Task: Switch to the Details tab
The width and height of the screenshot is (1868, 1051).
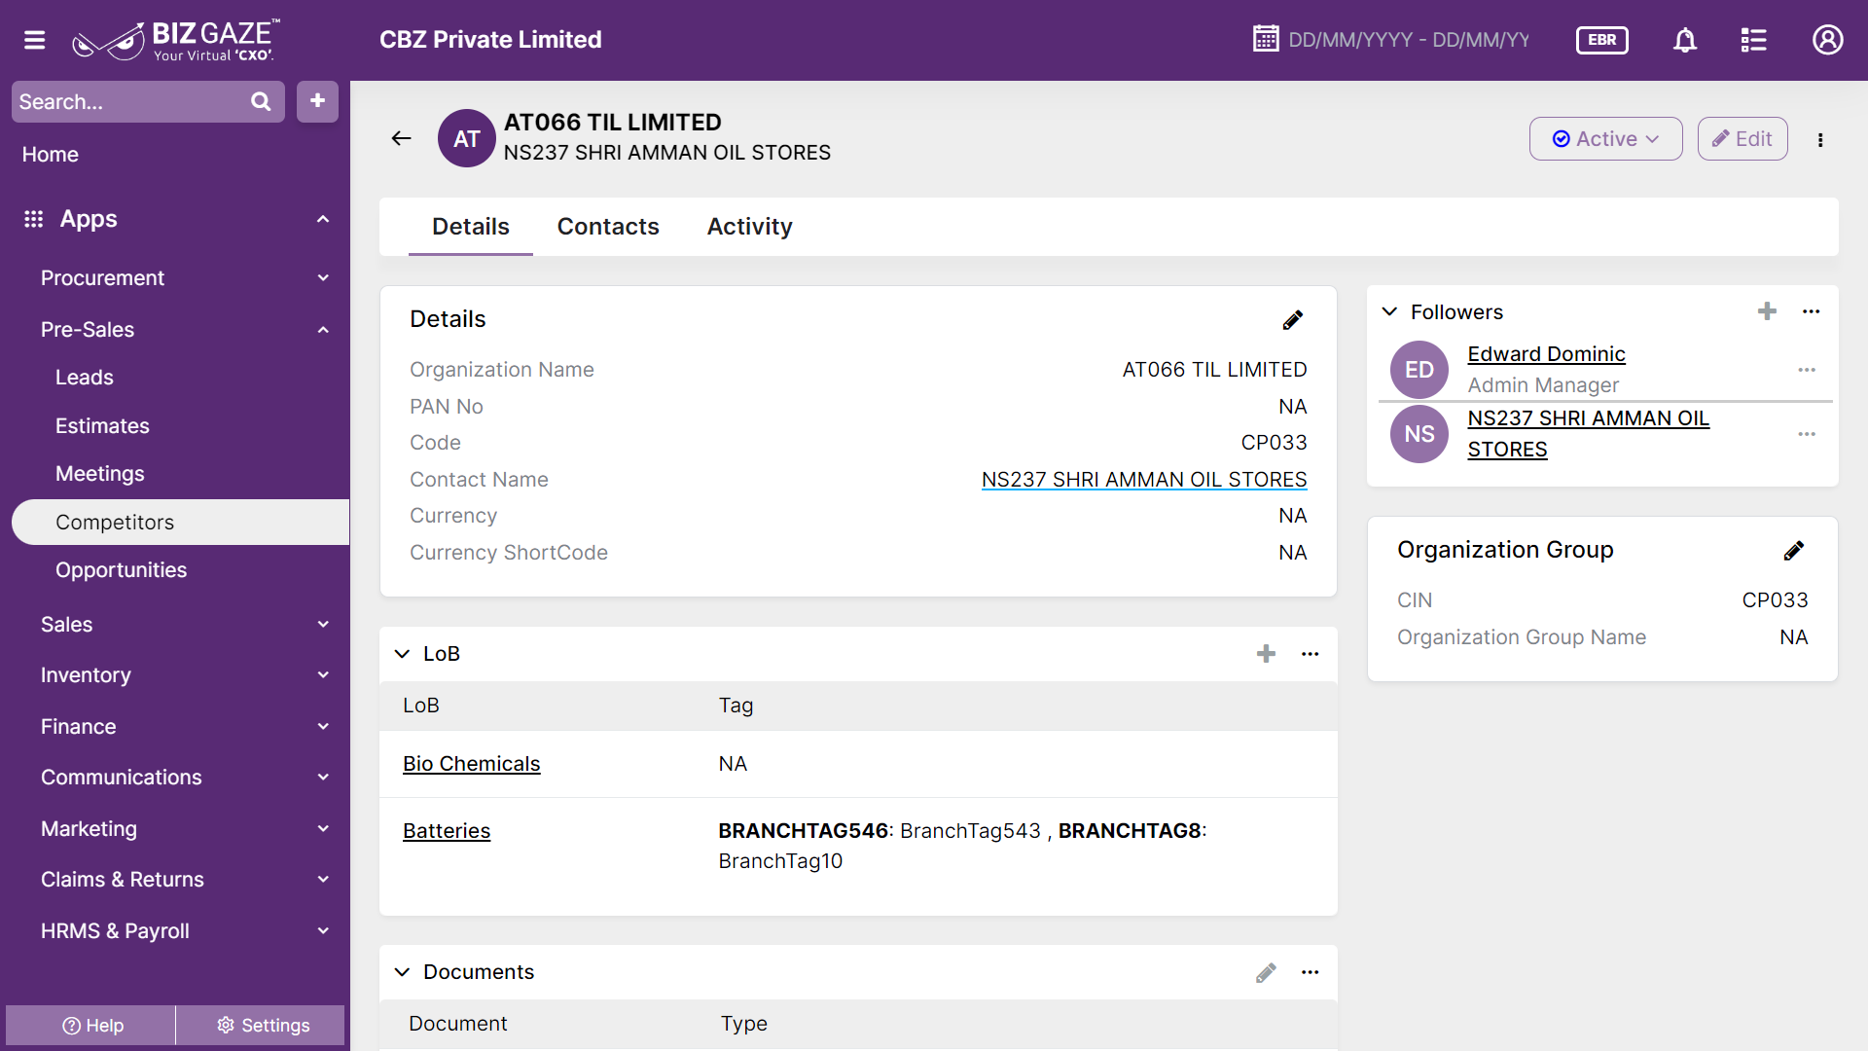Action: tap(471, 227)
